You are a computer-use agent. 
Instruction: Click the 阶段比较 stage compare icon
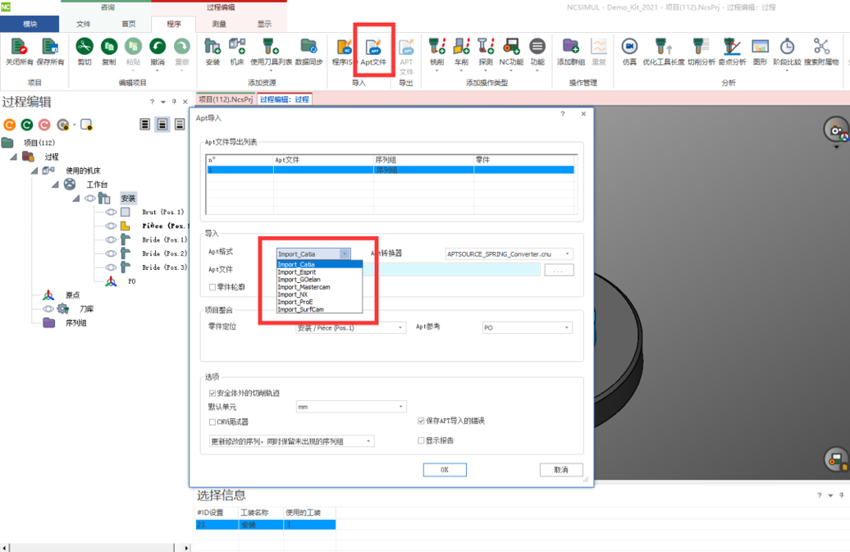click(x=787, y=47)
